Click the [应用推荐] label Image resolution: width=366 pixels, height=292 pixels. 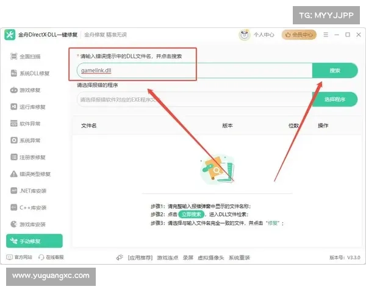click(140, 257)
